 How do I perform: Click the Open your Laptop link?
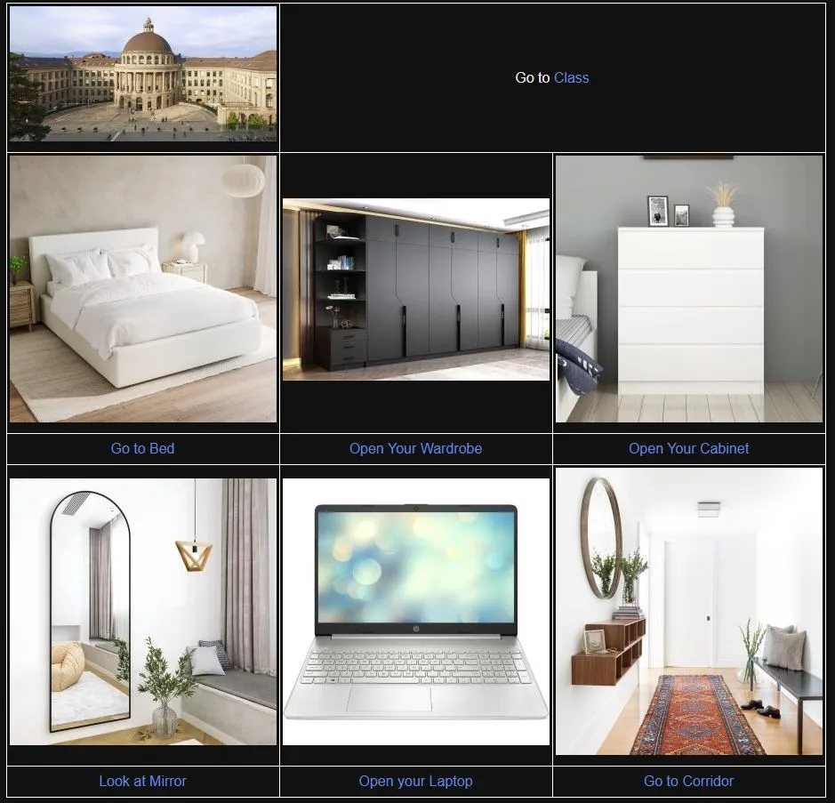click(x=415, y=781)
